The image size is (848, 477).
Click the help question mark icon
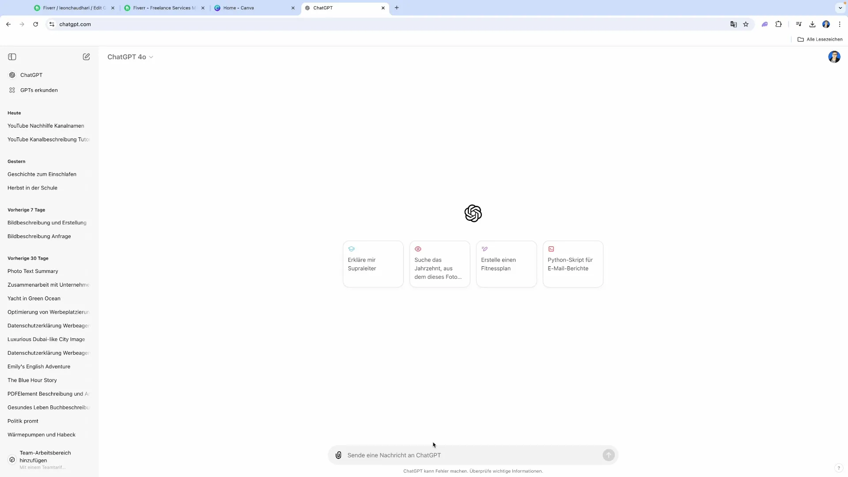[838, 468]
